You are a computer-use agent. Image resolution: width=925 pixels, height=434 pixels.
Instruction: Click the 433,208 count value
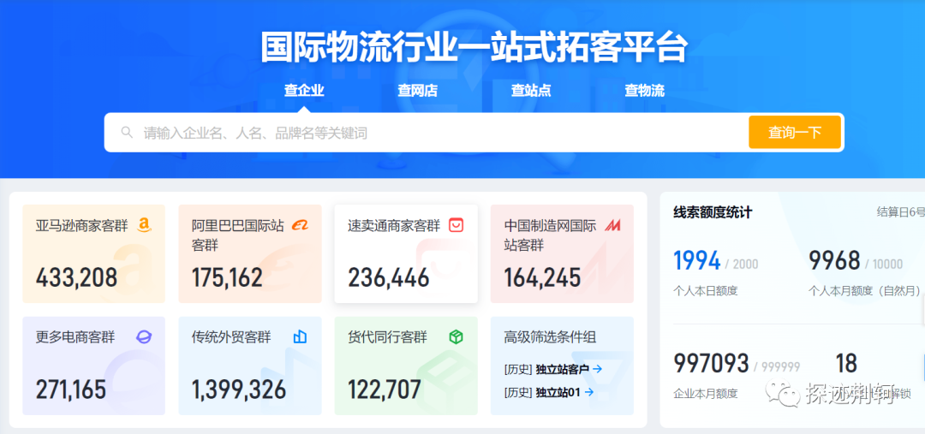point(77,277)
